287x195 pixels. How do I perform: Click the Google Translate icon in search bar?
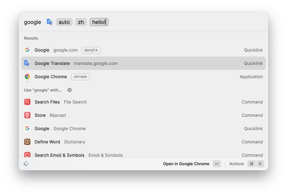point(50,22)
